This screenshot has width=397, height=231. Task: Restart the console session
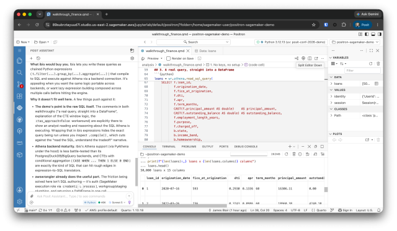coord(287,154)
